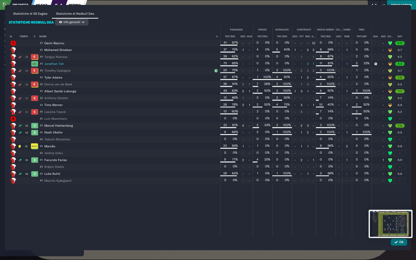Click Lassina Traoré's red substituted-off arrow
Viewport: 416px width, 260px height.
point(34,112)
